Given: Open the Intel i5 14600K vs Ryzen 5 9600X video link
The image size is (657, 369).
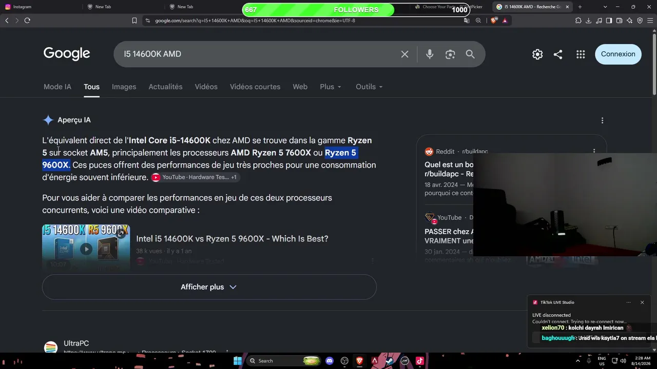Looking at the screenshot, I should (232, 239).
